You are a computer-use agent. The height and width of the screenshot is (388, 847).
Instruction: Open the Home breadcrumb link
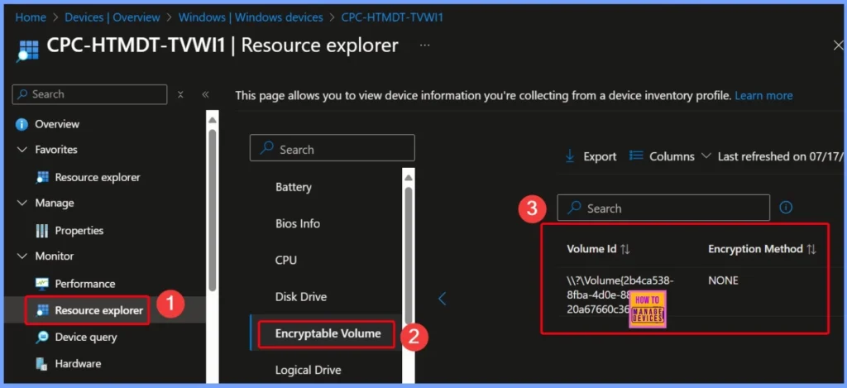pyautogui.click(x=31, y=17)
